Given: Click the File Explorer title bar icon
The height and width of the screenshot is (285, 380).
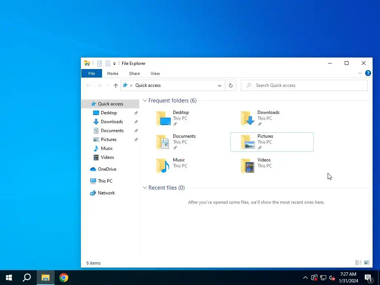Looking at the screenshot, I should (87, 63).
